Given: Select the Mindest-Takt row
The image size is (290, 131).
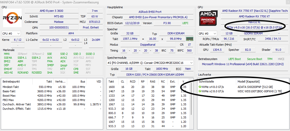Looking at the screenshot, I should 52,87.
